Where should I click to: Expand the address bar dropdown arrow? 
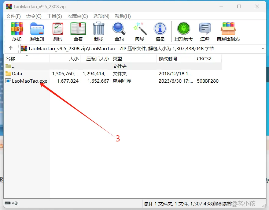pyautogui.click(x=263, y=48)
